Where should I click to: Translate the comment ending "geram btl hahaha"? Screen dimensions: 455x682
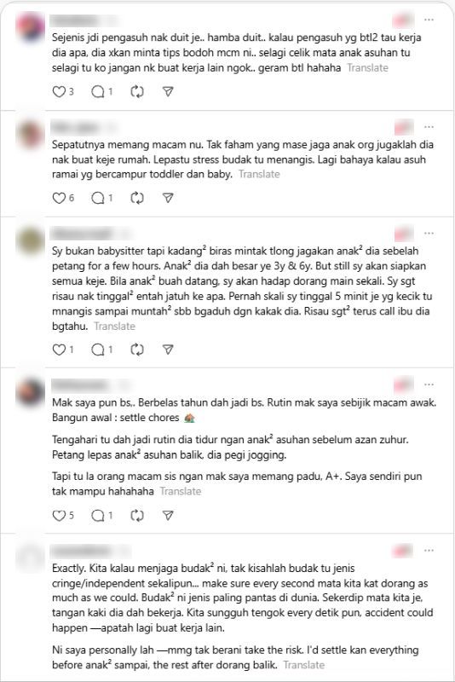click(367, 67)
